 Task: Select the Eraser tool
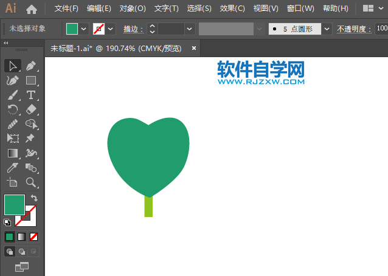pyautogui.click(x=31, y=109)
